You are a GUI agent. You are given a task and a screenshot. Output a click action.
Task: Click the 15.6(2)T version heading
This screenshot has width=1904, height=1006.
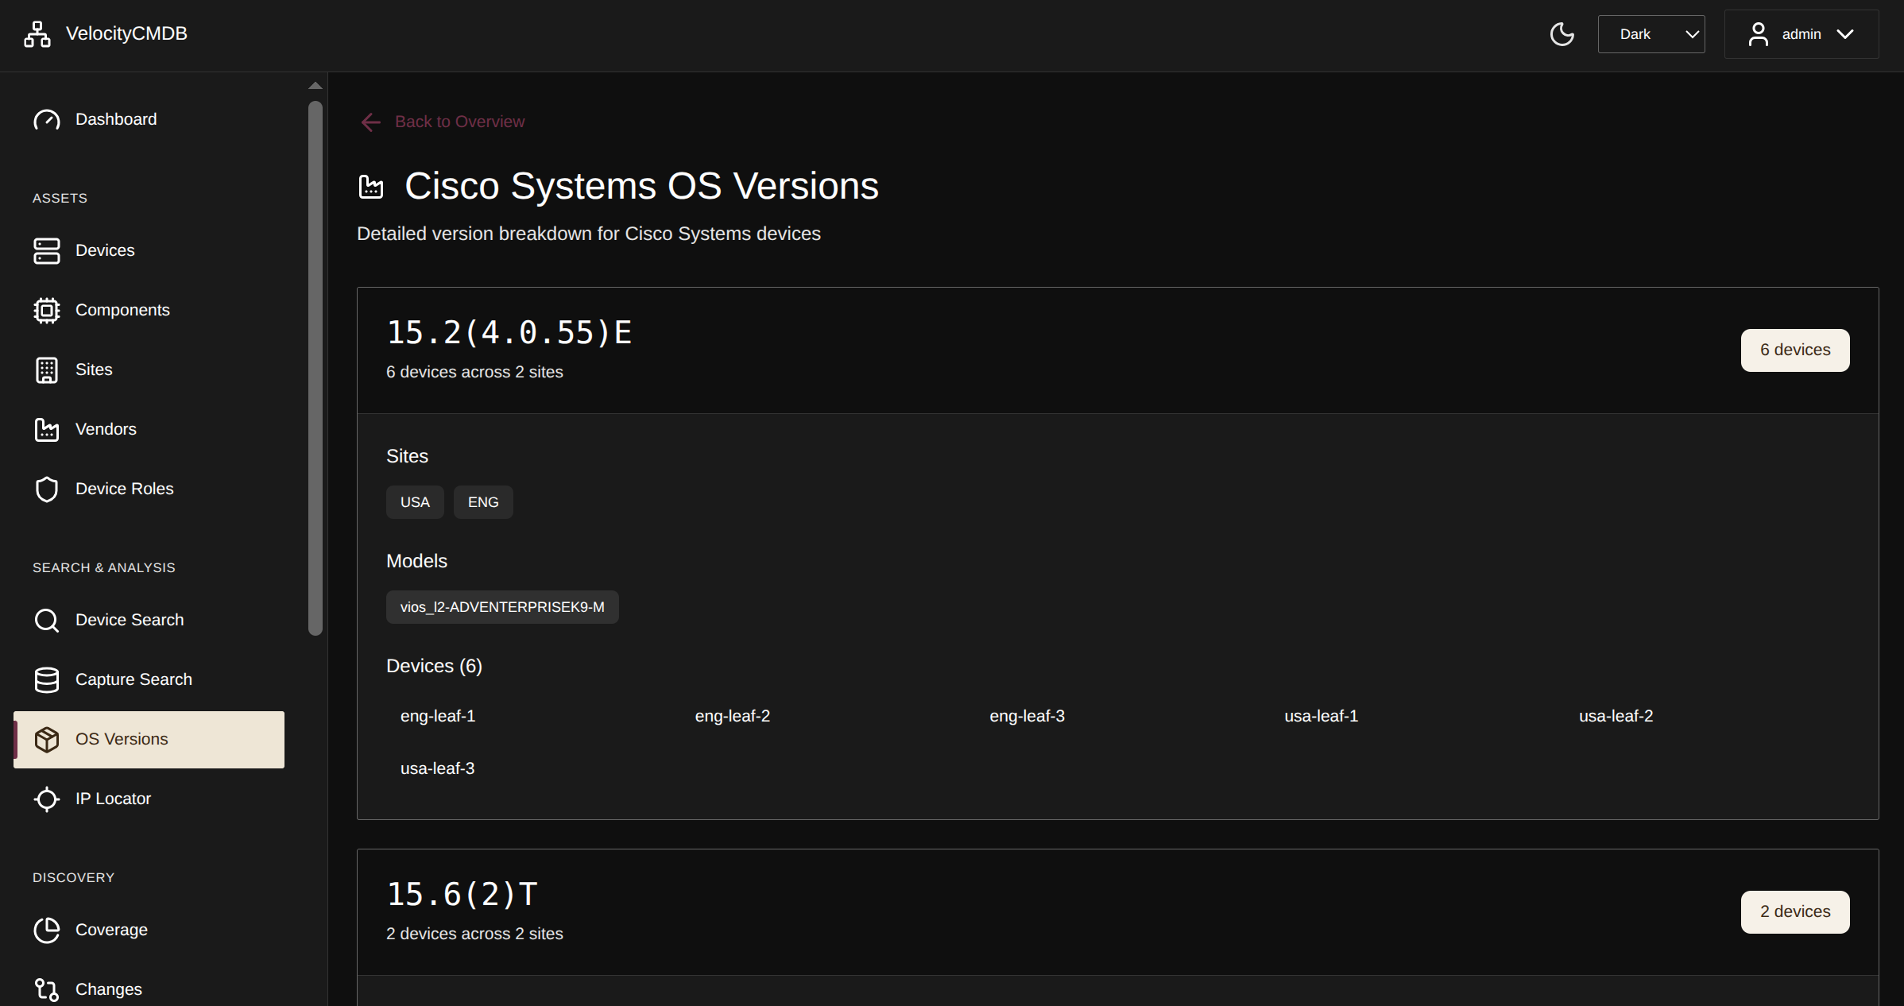462,895
